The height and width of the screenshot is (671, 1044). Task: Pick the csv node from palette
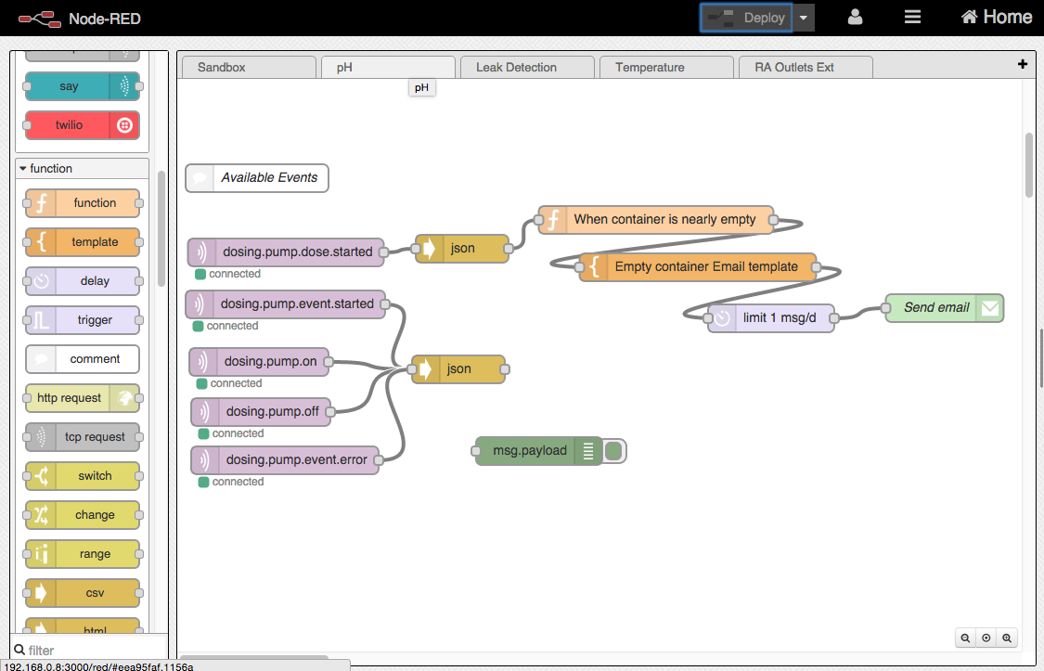pos(83,592)
